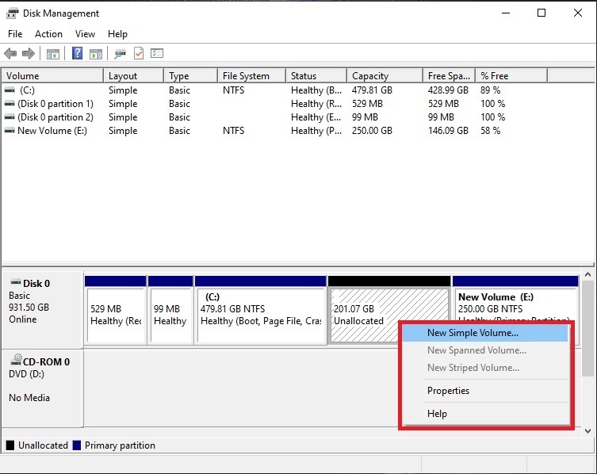Click the Forward arrow in the toolbar
597x474 pixels.
coord(29,54)
